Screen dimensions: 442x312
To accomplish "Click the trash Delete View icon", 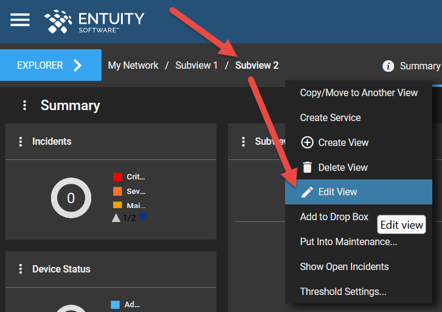I will (307, 167).
